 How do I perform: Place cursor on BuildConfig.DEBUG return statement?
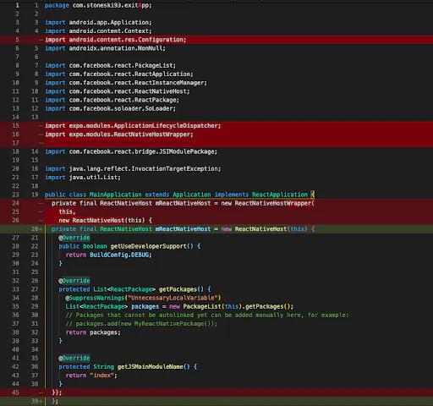pyautogui.click(x=108, y=255)
